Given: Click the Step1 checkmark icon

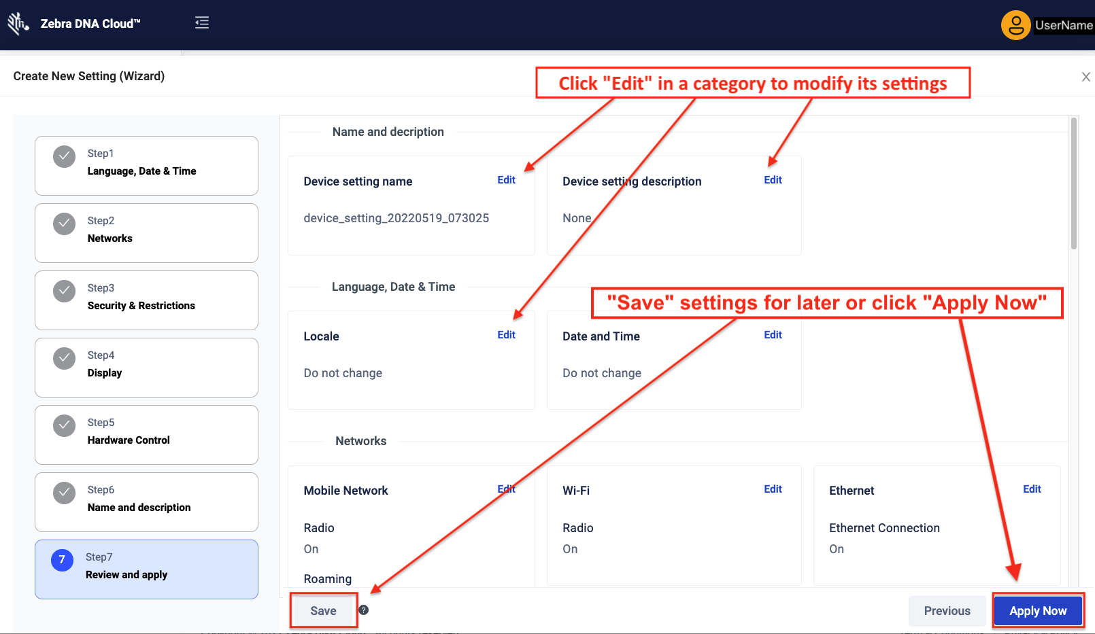Looking at the screenshot, I should 65,156.
